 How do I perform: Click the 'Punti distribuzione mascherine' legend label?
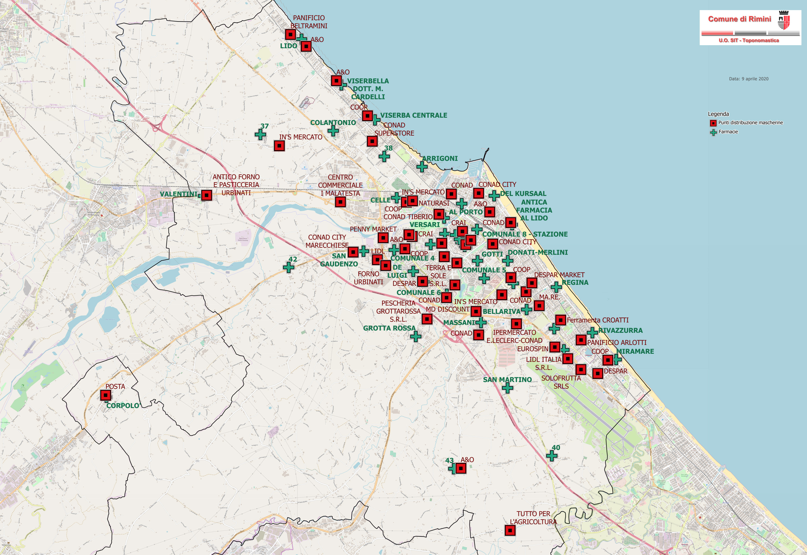click(x=751, y=123)
